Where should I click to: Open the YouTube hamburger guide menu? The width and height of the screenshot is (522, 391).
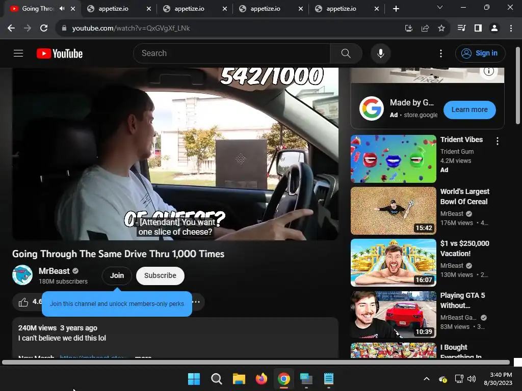coord(18,53)
